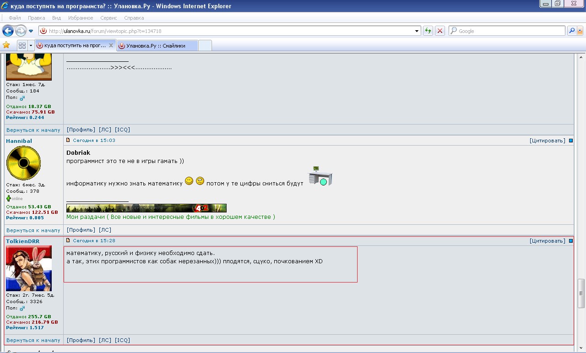Click the red Stop loading icon
Viewport: 586px width, 353px height.
(x=439, y=31)
